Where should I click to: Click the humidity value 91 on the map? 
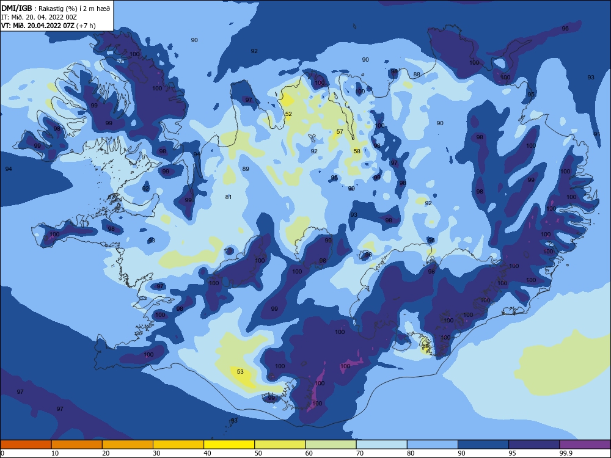click(596, 134)
